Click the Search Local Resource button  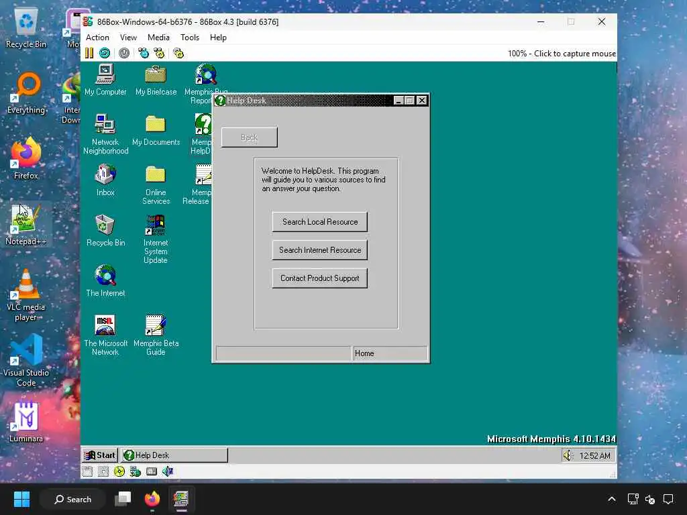tap(320, 222)
